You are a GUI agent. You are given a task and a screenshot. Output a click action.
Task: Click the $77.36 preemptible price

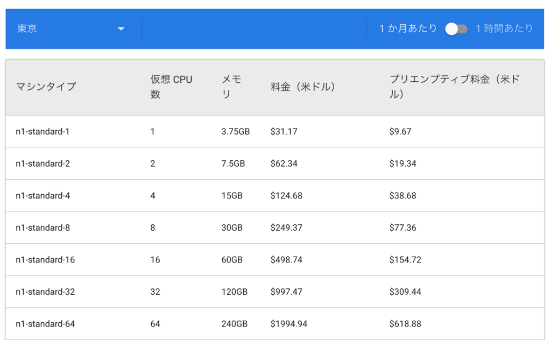402,228
